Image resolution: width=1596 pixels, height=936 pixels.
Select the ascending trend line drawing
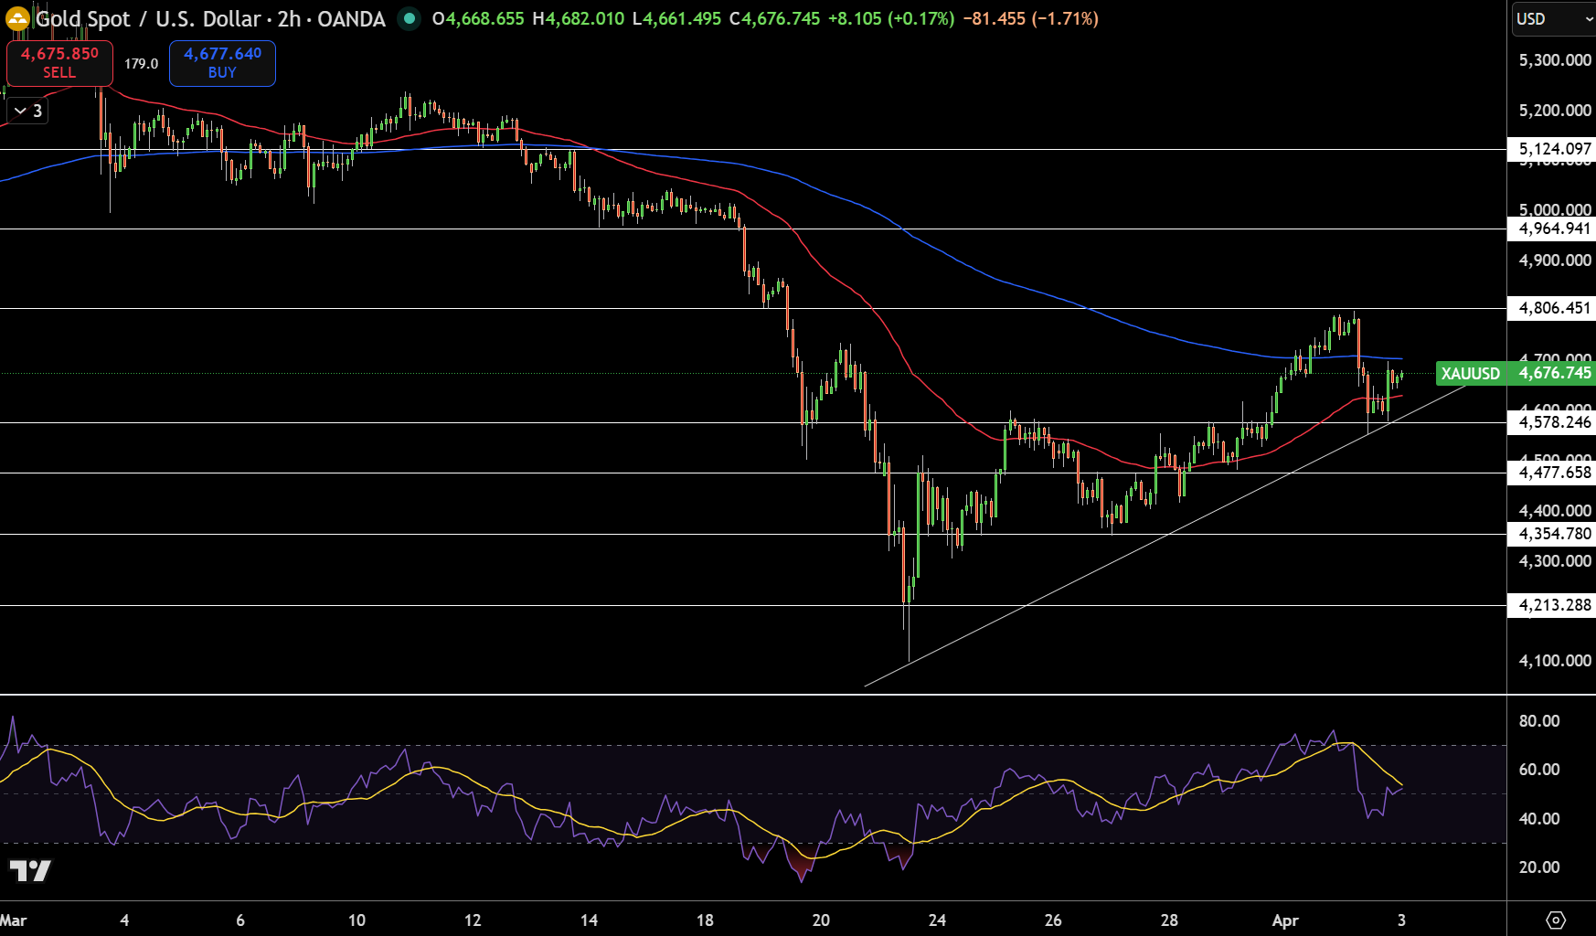tap(1166, 536)
